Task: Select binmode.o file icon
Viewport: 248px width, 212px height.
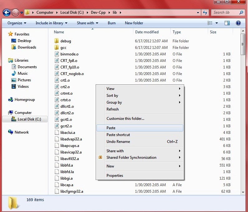Action: click(x=57, y=54)
